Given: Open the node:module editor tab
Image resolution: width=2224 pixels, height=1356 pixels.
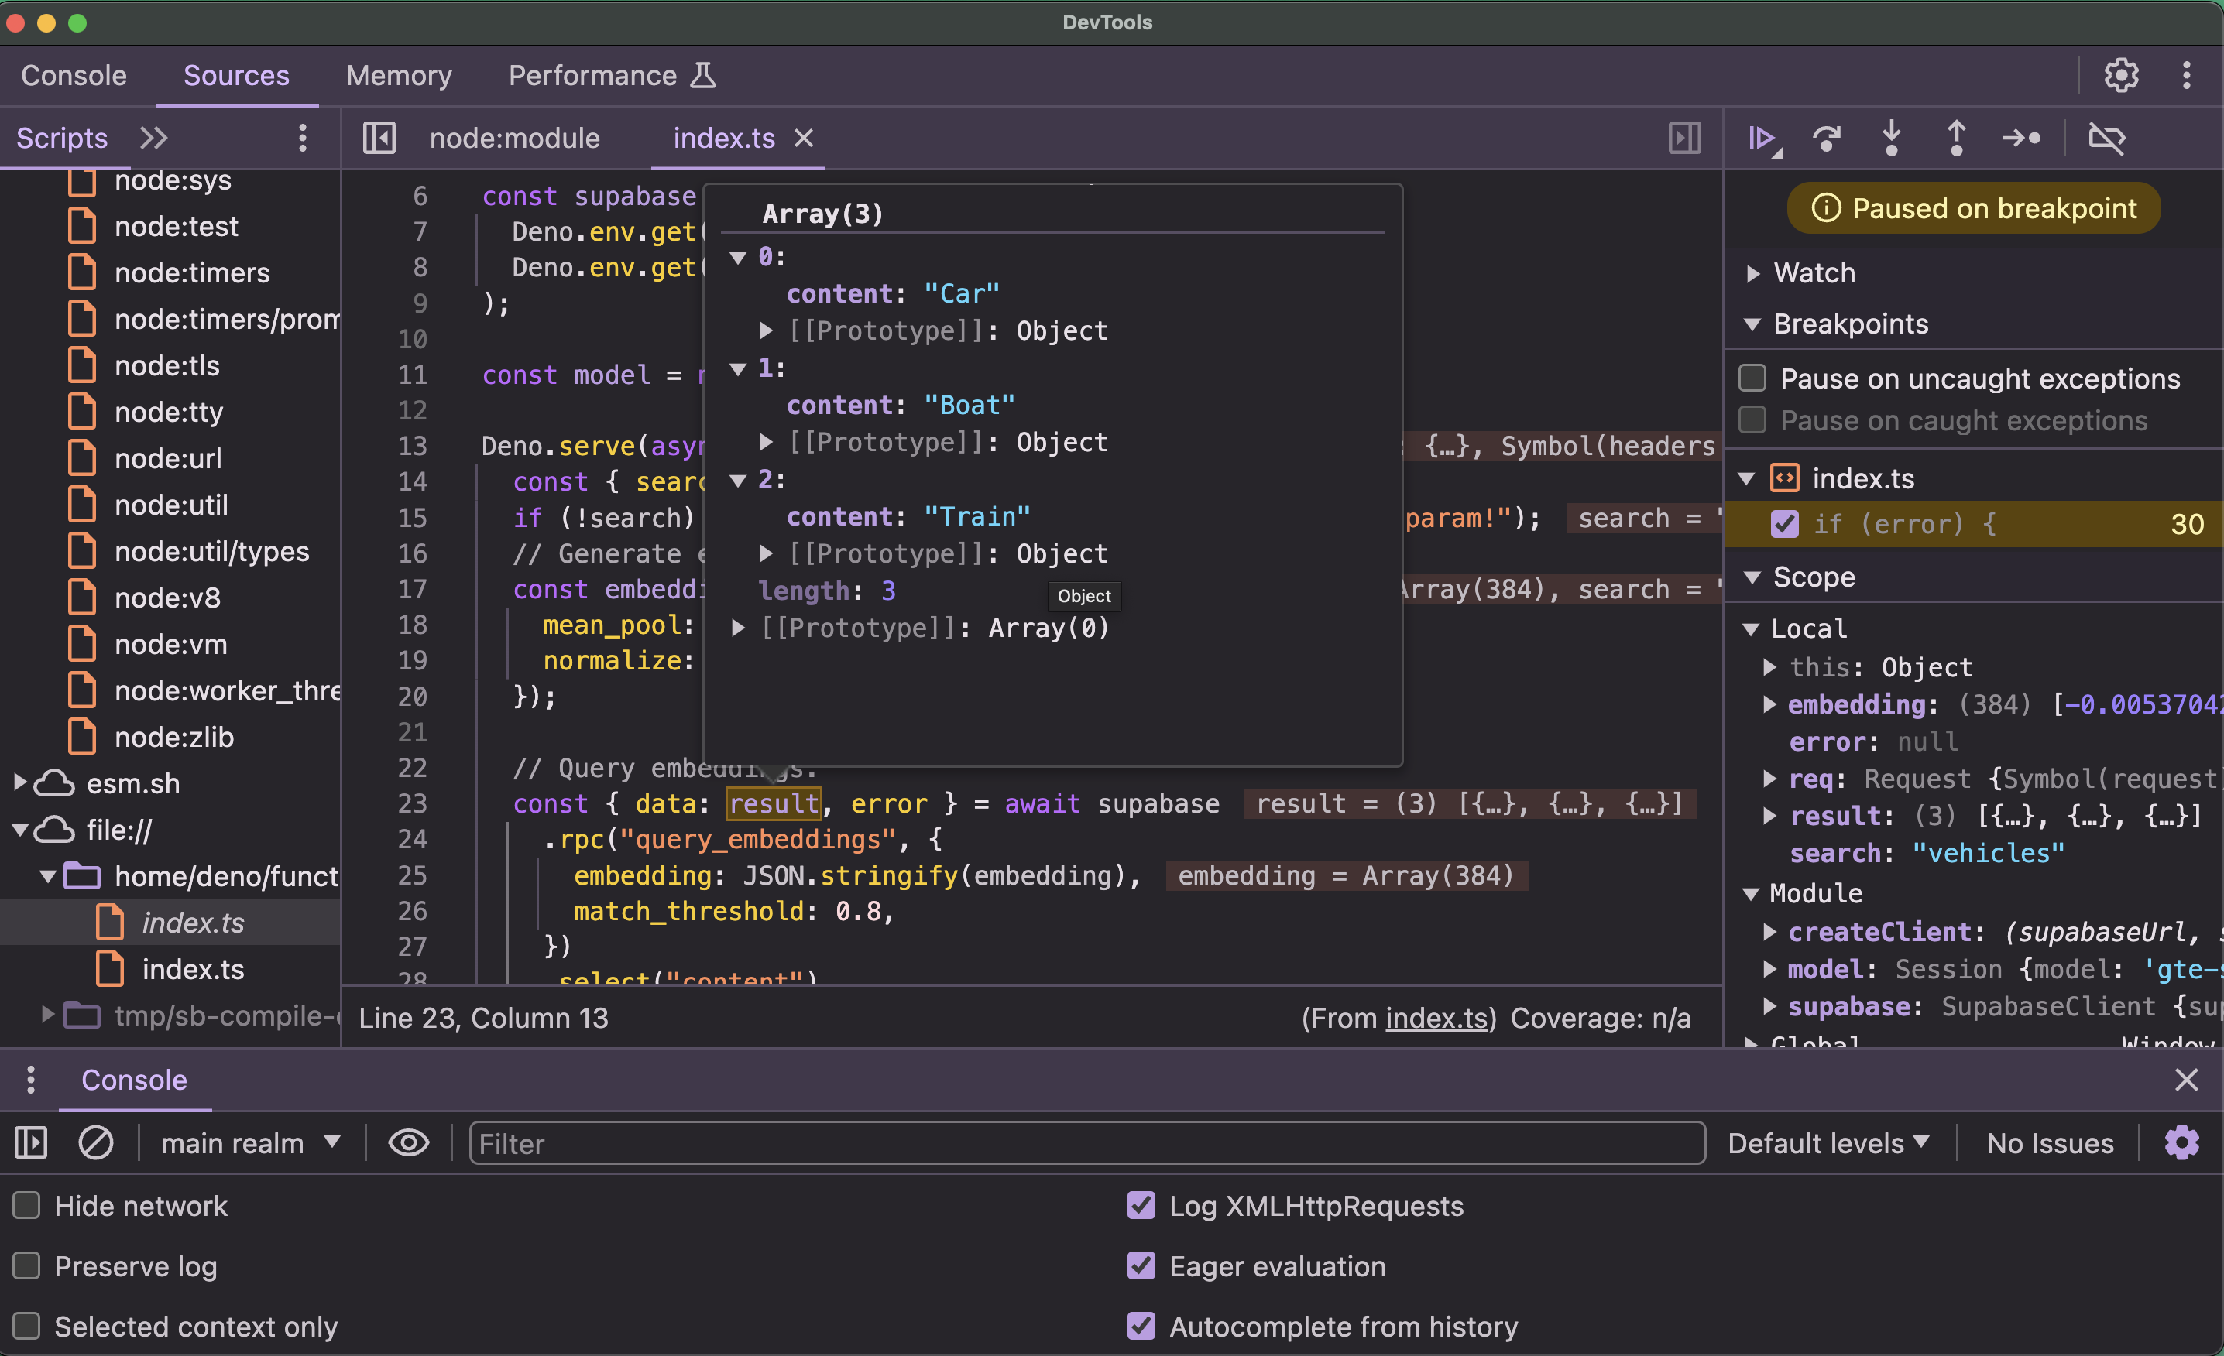Looking at the screenshot, I should [514, 138].
